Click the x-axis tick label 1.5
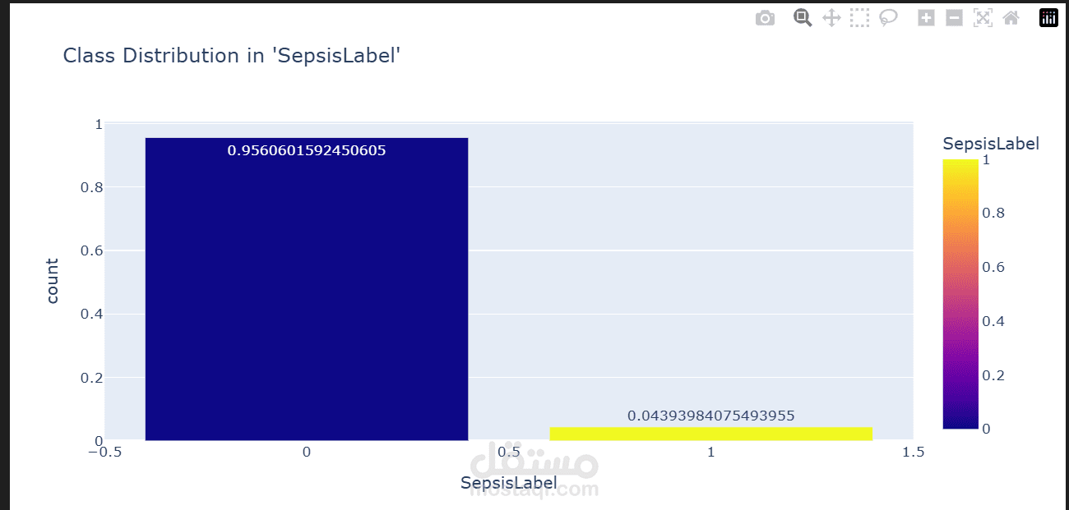1069x510 pixels. click(x=913, y=453)
